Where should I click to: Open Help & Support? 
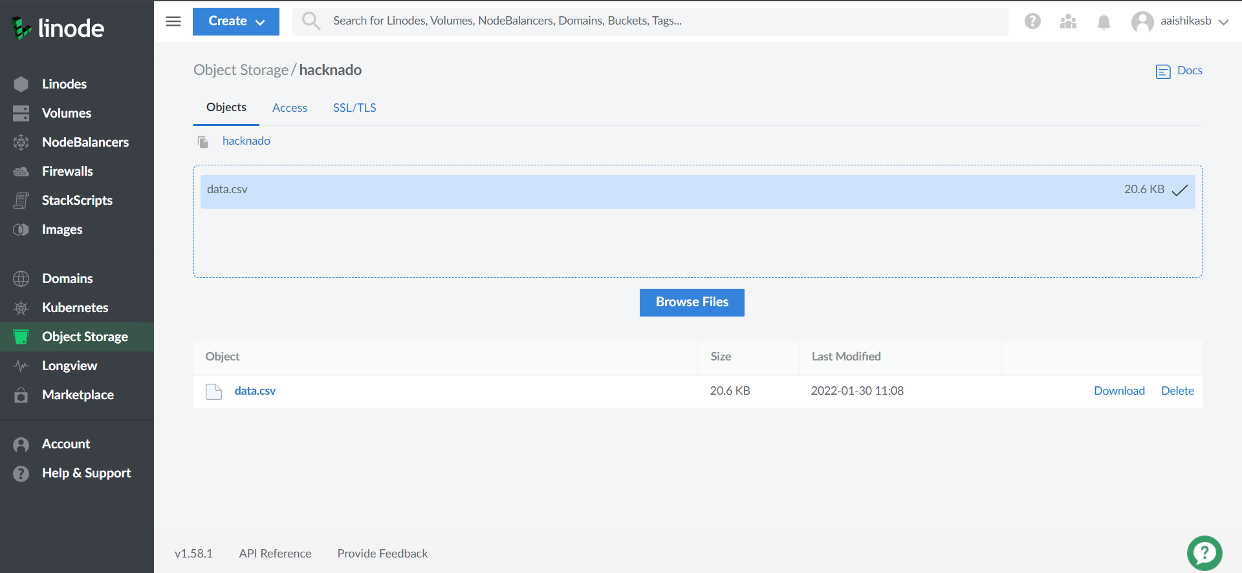(x=86, y=473)
